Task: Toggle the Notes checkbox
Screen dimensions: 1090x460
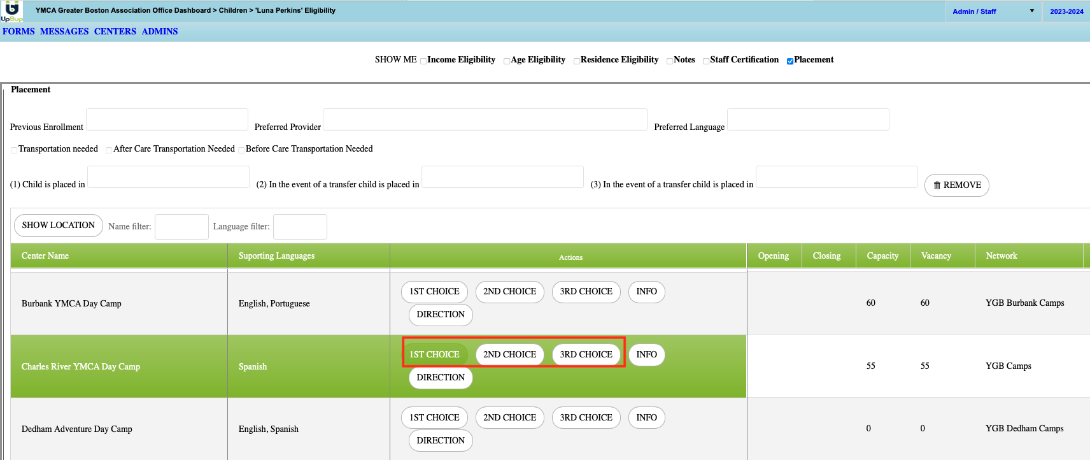Action: (x=670, y=61)
